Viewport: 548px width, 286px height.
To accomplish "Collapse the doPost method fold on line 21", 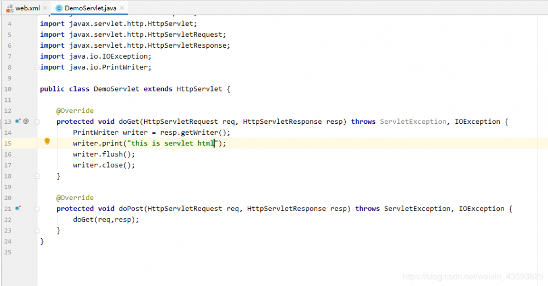I will pos(37,209).
